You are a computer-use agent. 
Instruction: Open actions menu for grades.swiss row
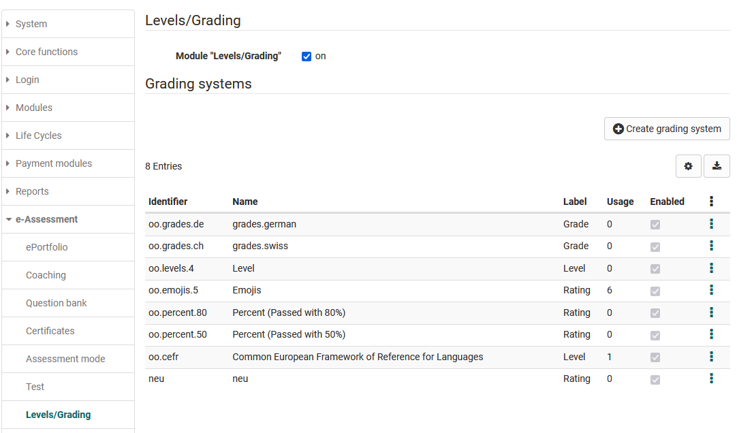pos(711,246)
